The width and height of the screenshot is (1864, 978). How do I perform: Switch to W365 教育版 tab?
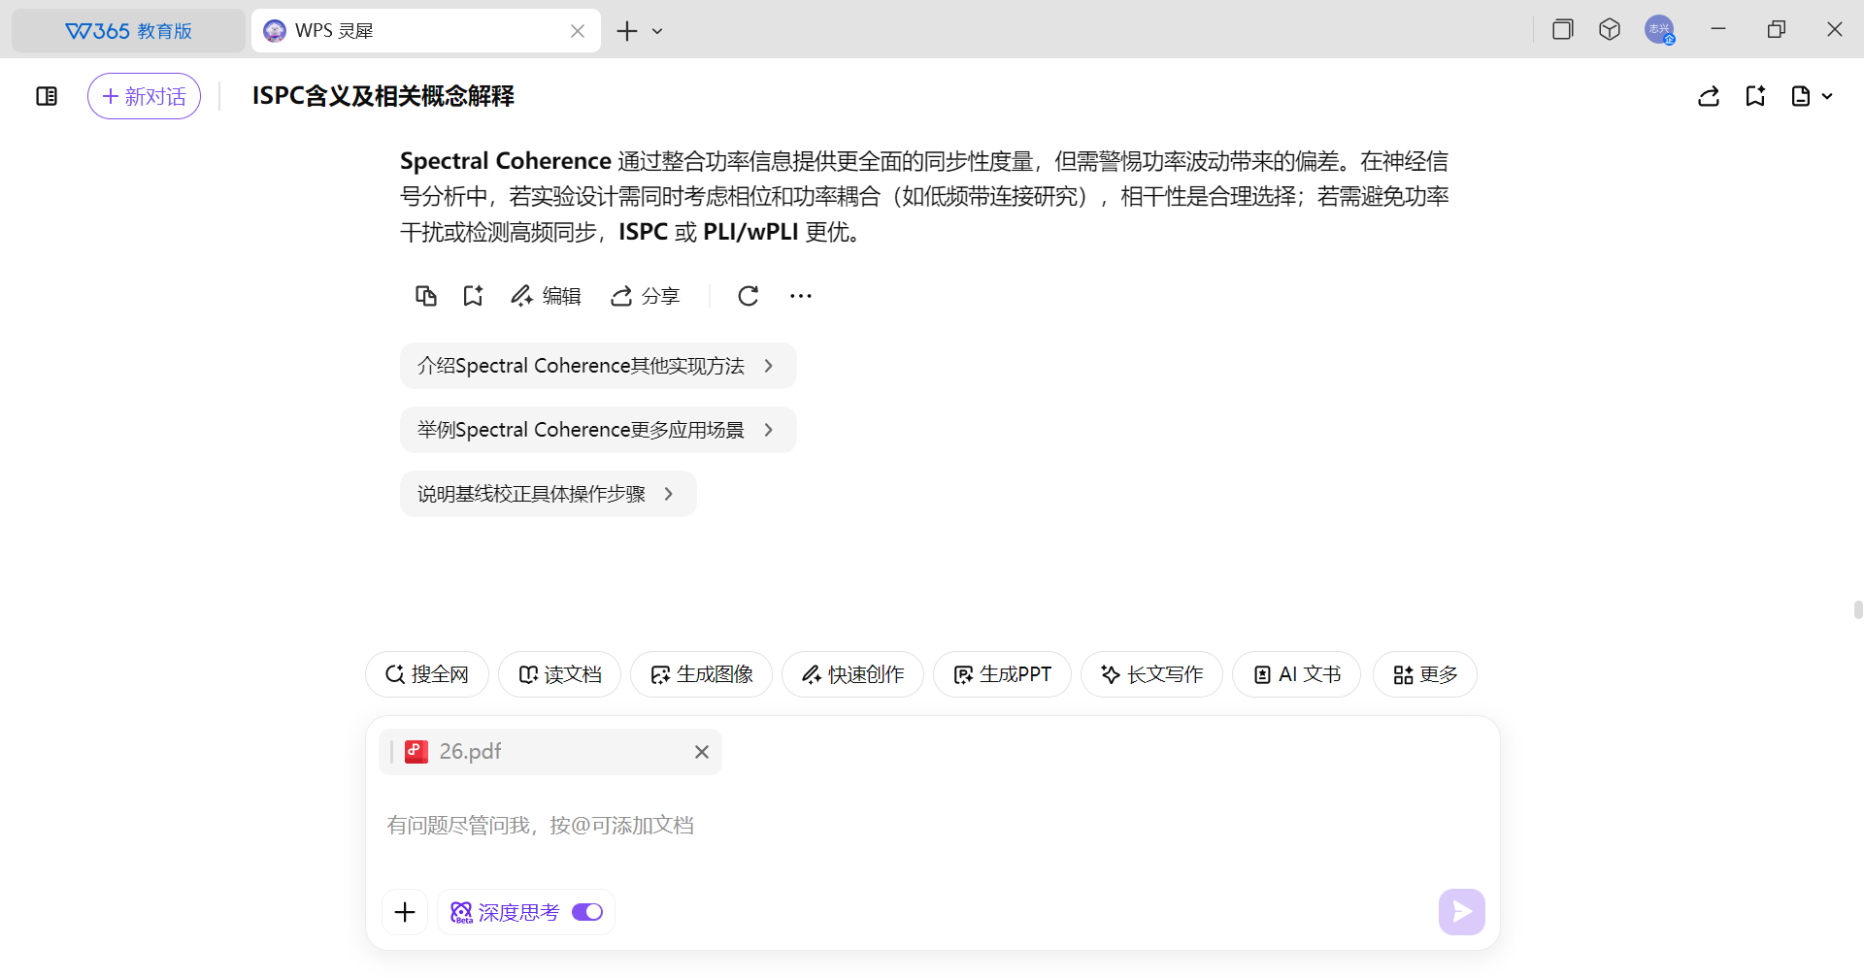[x=128, y=31]
